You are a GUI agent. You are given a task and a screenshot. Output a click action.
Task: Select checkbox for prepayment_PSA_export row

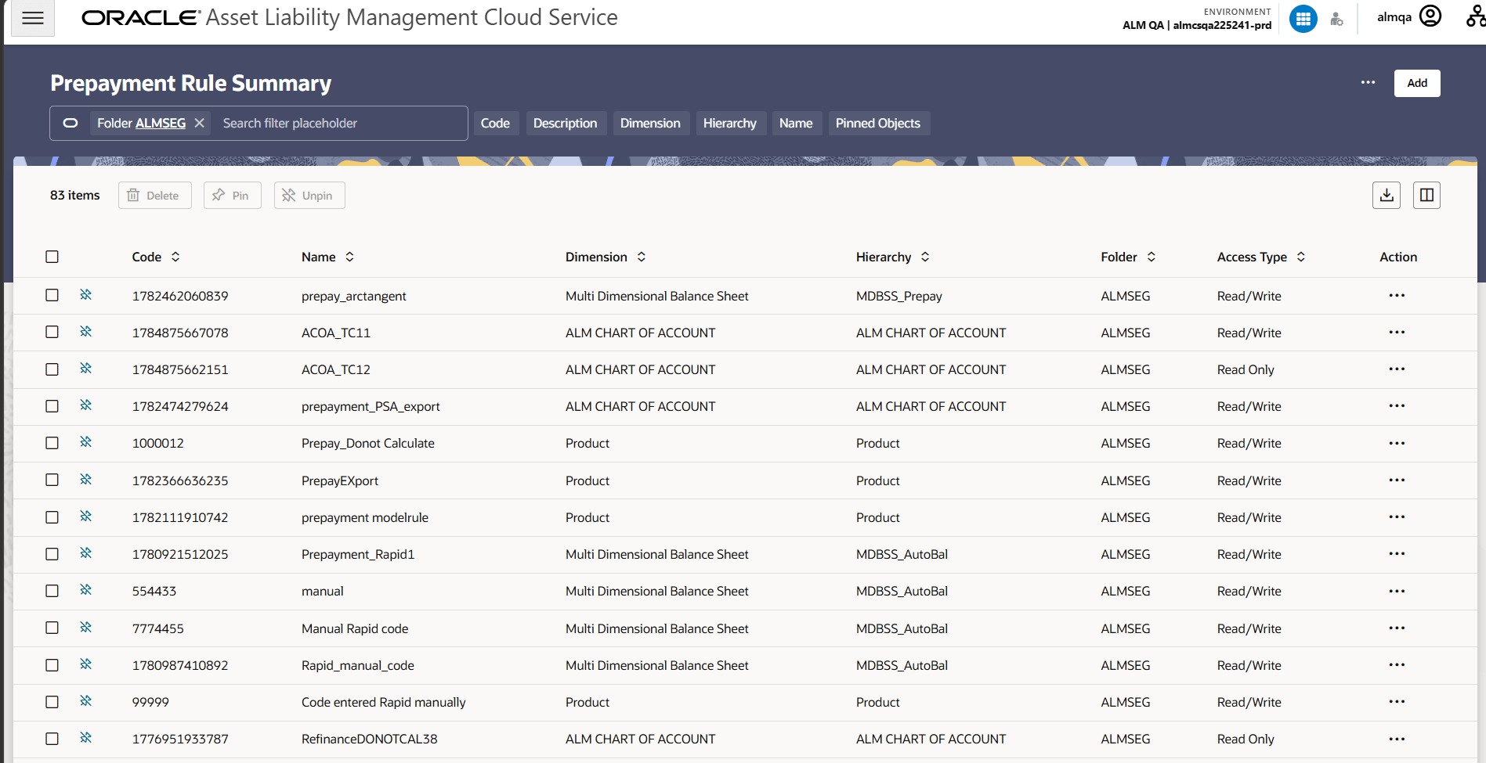[52, 406]
